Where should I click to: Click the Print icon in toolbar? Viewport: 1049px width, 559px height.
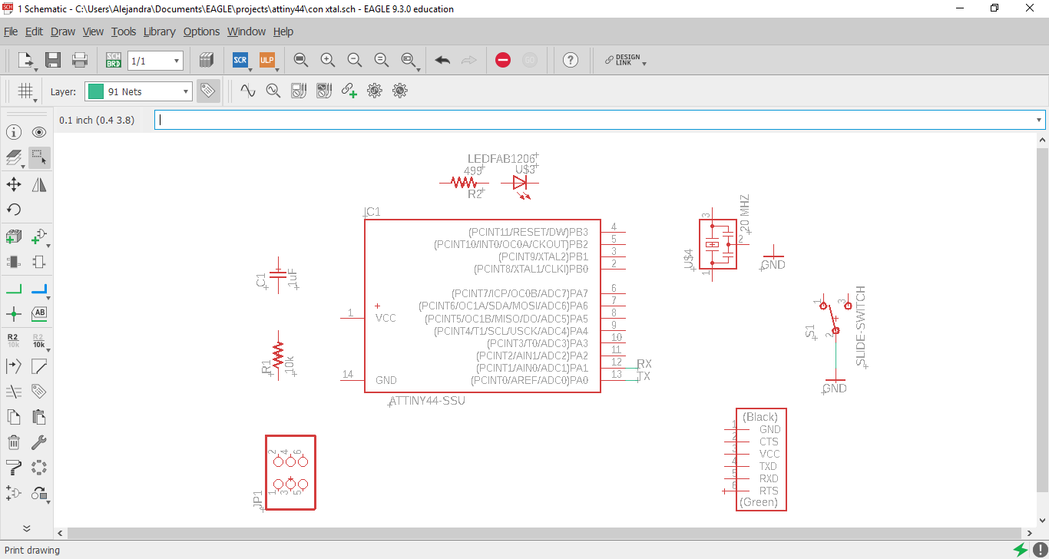point(79,60)
